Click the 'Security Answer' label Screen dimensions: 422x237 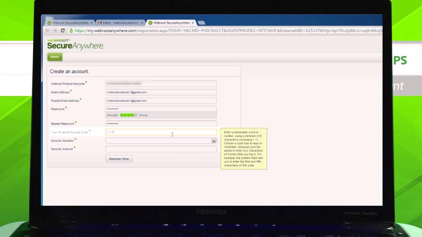click(x=62, y=149)
